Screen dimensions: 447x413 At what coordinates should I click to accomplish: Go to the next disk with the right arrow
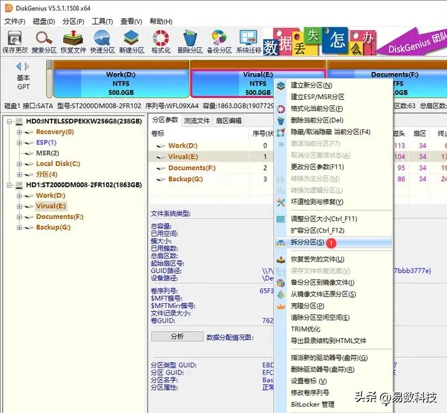click(27, 66)
